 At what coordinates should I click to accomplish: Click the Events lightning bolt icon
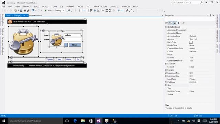point(179,23)
